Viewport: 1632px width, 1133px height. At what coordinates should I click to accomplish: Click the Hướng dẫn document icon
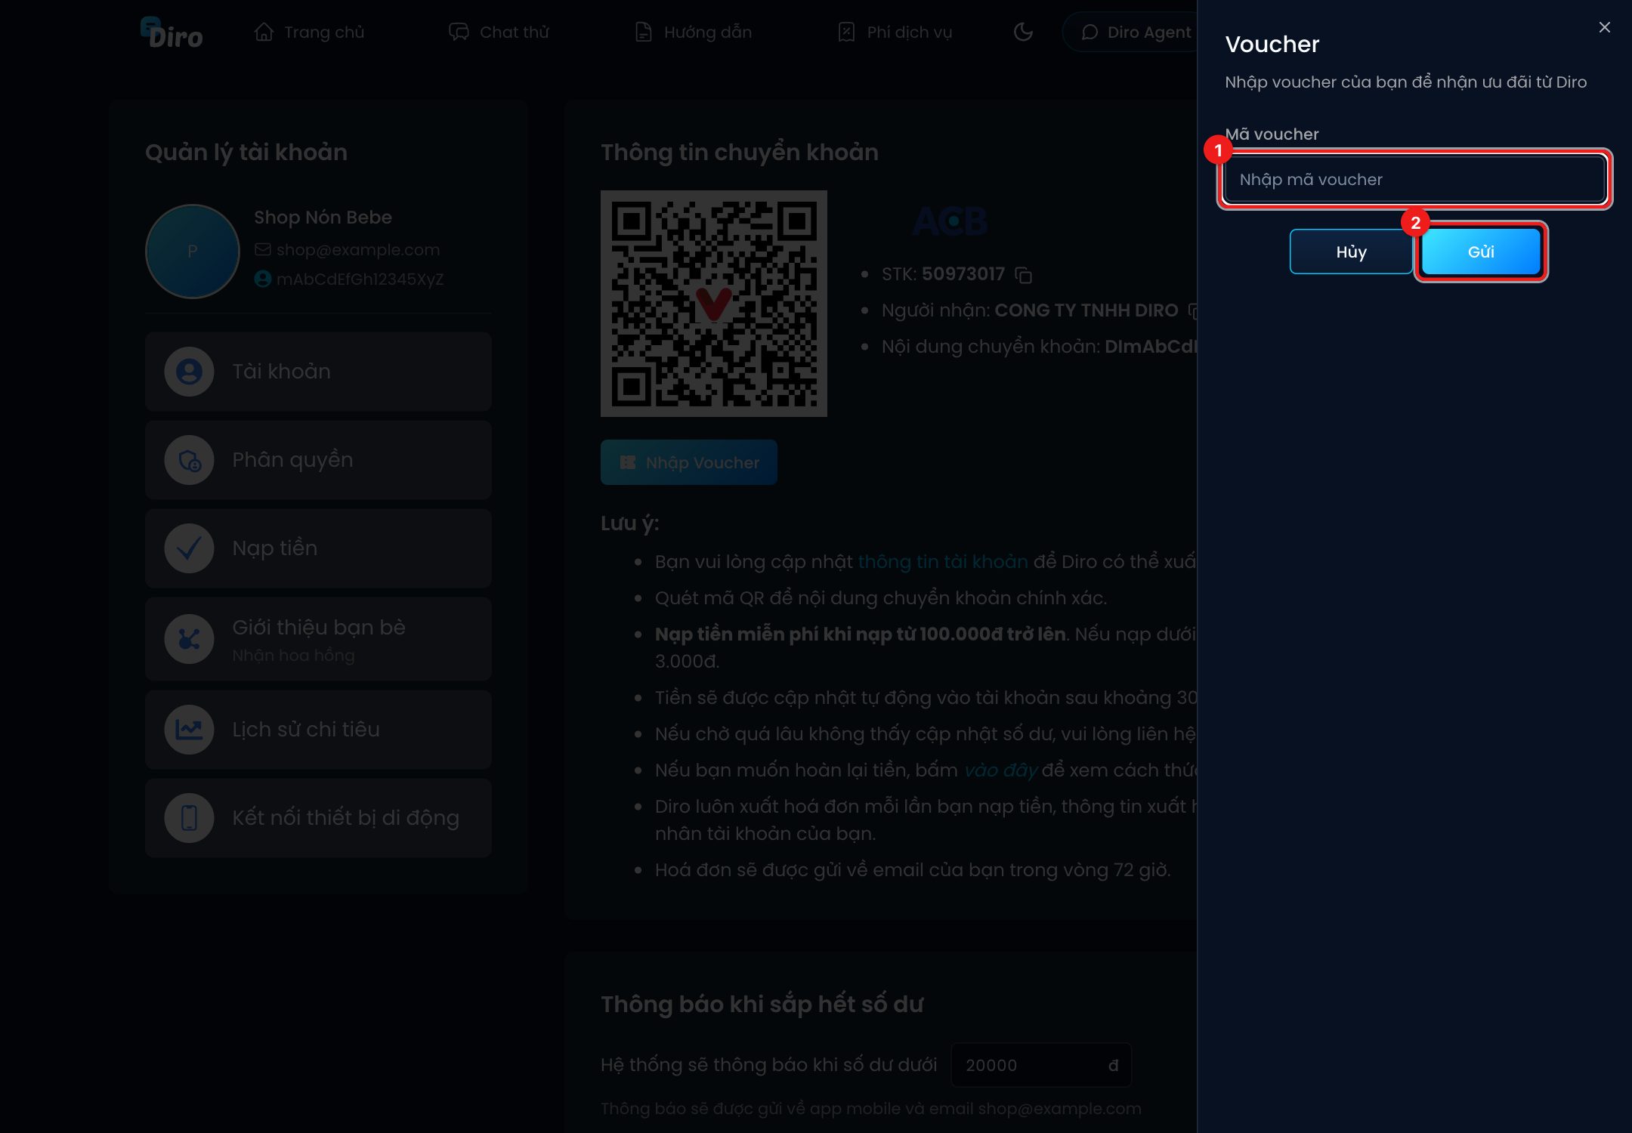click(643, 32)
